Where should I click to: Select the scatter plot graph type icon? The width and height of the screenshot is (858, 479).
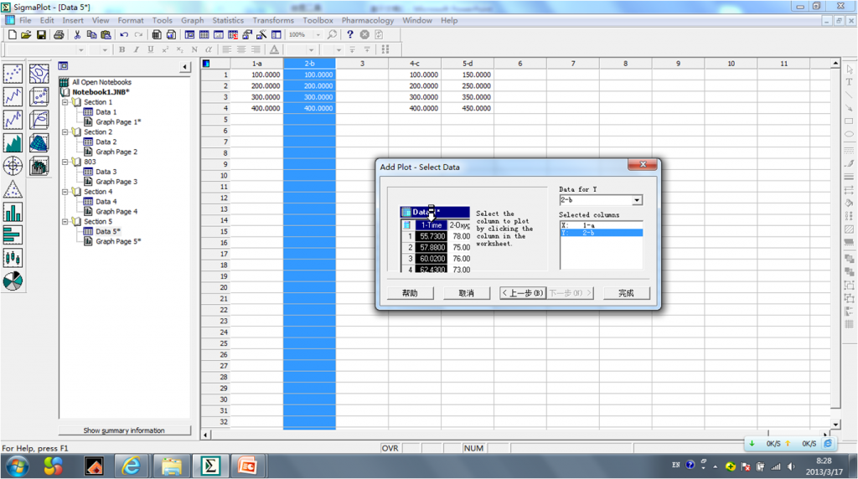[13, 73]
